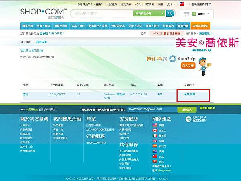Click the Bongo.com footer link

coord(165,171)
